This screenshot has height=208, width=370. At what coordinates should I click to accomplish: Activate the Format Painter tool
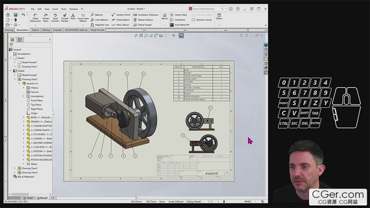tap(64, 17)
